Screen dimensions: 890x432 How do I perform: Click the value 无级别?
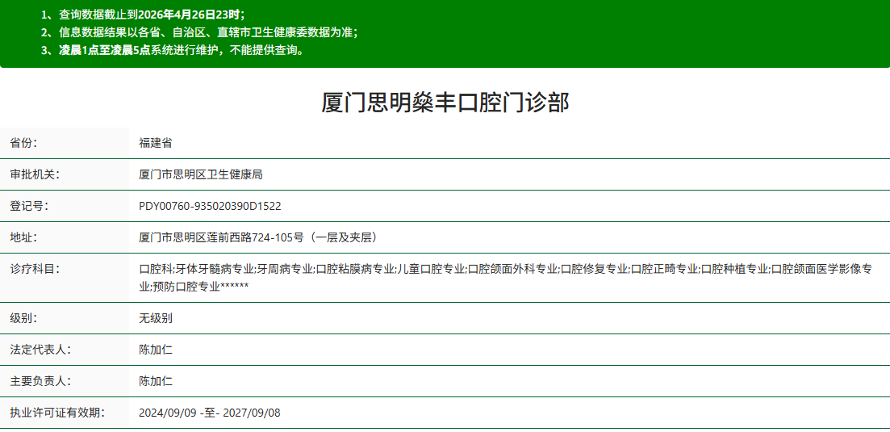point(156,318)
